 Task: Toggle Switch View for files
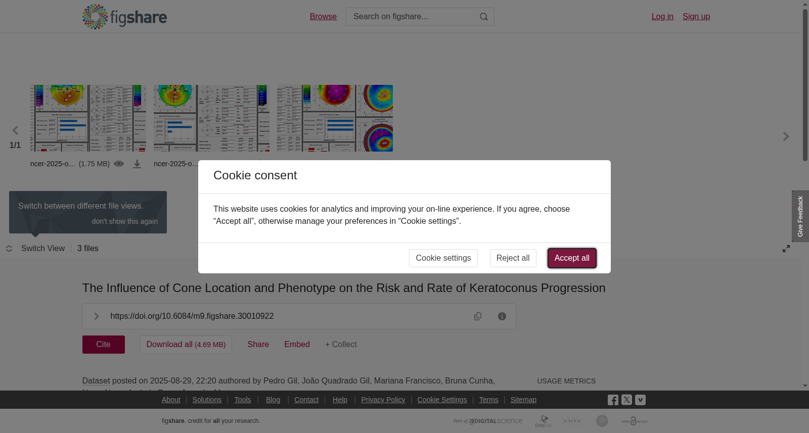[35, 249]
